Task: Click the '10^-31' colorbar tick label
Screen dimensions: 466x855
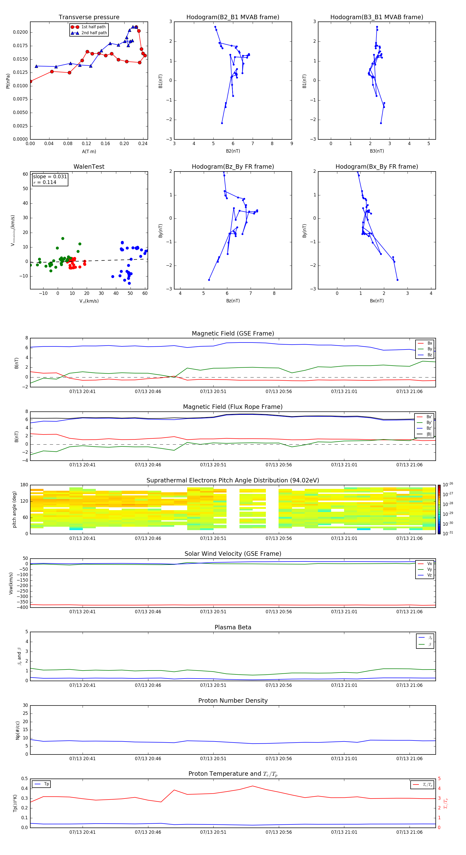Action: pos(448,533)
